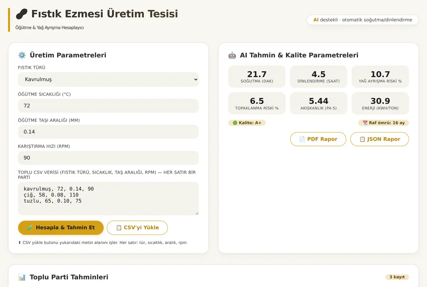Click the Öğütme & Yağ Ayrışma Hesaplayıcı subtitle

tap(49, 27)
